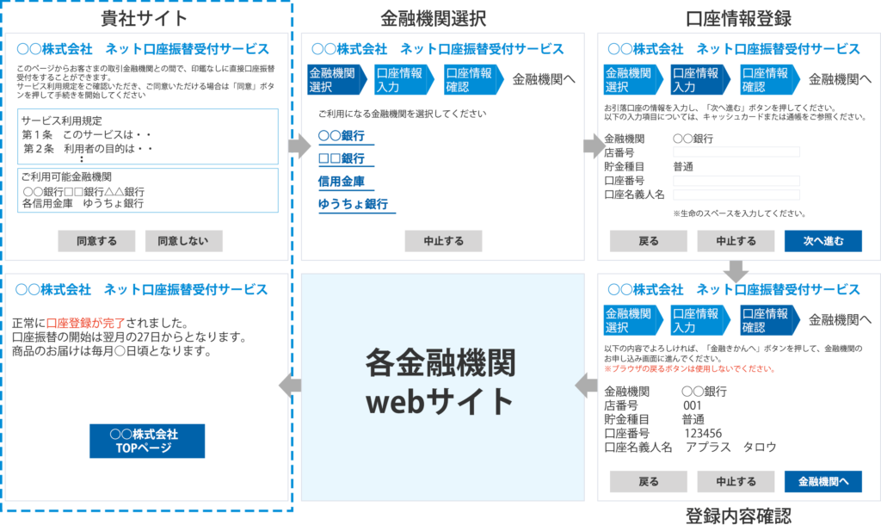Click the 口座情報登録 heading
This screenshot has width=881, height=525.
pos(737,18)
